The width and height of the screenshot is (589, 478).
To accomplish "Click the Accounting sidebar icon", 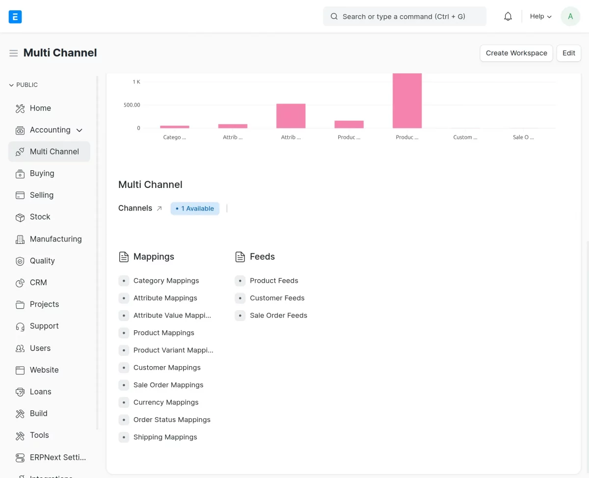I will click(x=20, y=130).
